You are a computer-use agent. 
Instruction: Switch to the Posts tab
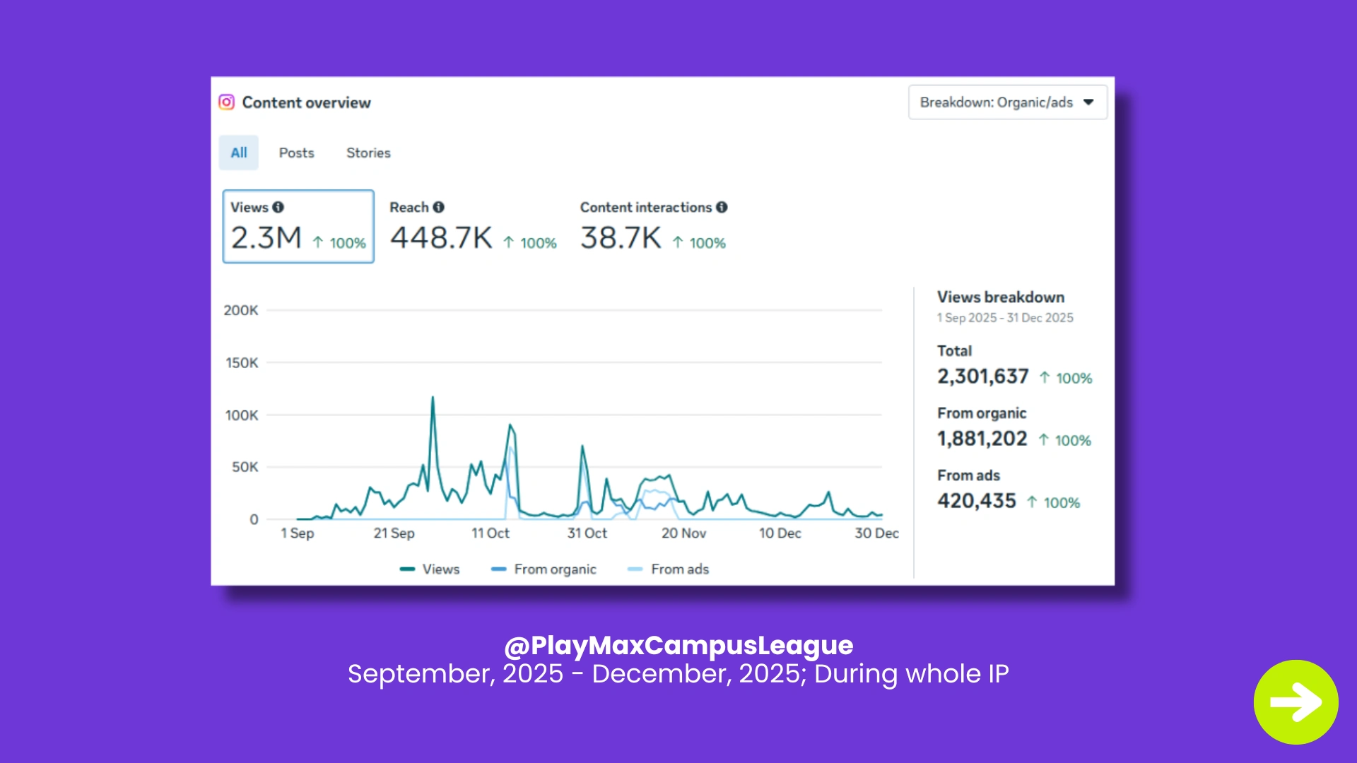pyautogui.click(x=296, y=153)
